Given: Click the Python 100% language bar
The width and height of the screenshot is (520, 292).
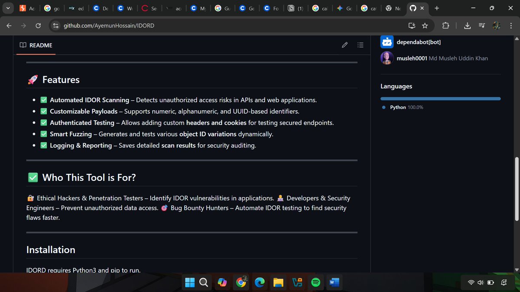Looking at the screenshot, I should tap(440, 98).
